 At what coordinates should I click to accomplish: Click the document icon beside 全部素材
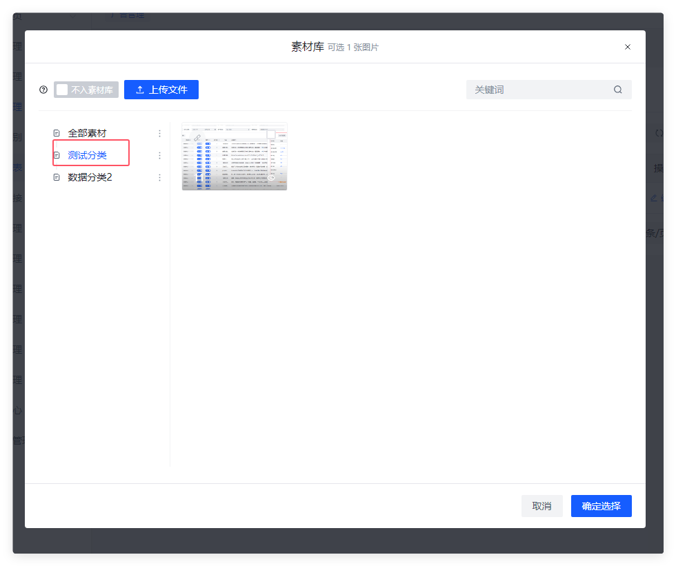click(57, 133)
